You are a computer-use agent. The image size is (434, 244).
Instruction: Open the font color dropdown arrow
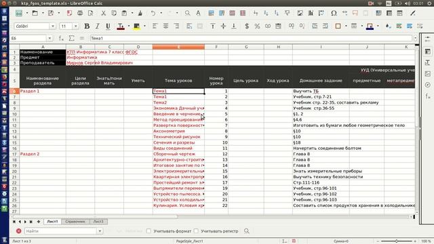pyautogui.click(x=129, y=26)
